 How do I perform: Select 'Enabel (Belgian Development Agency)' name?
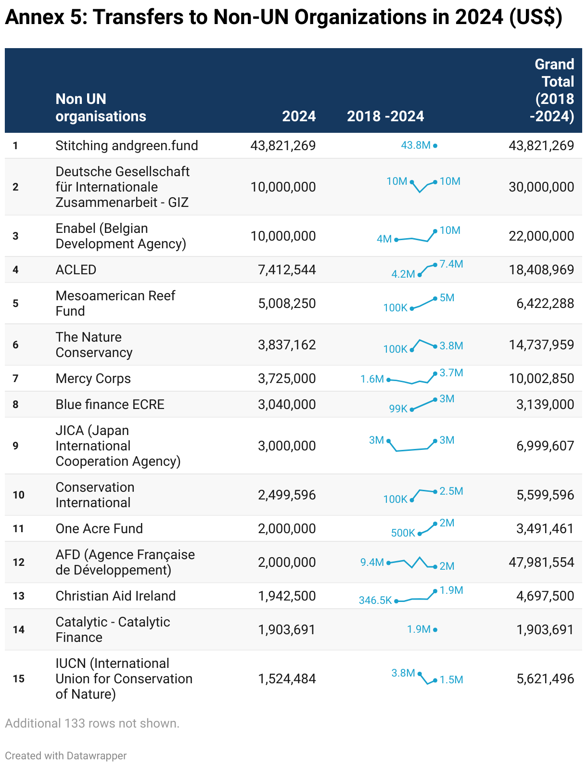click(x=121, y=236)
